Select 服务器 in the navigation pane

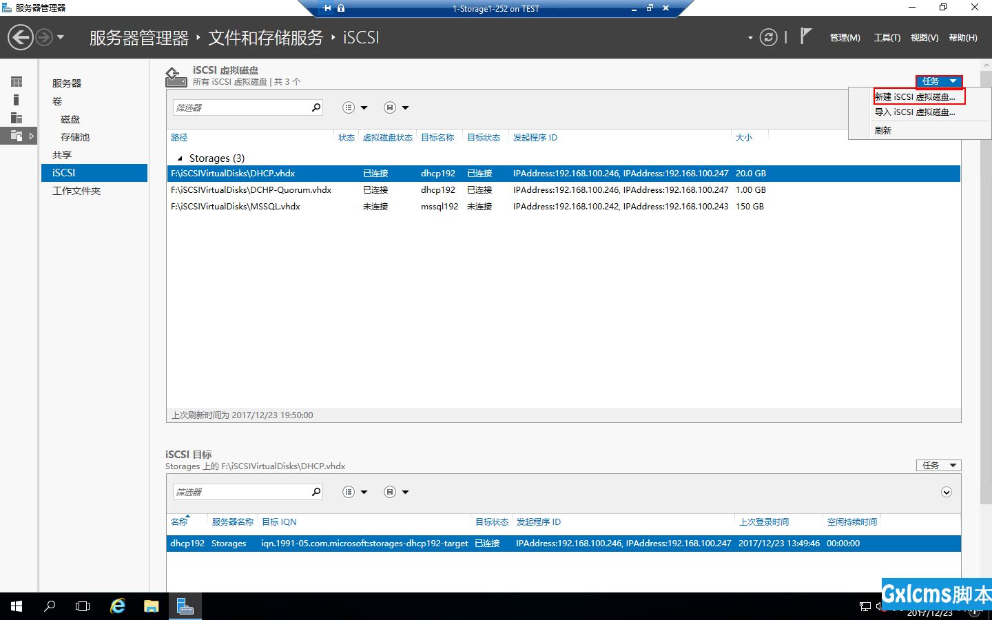click(67, 83)
